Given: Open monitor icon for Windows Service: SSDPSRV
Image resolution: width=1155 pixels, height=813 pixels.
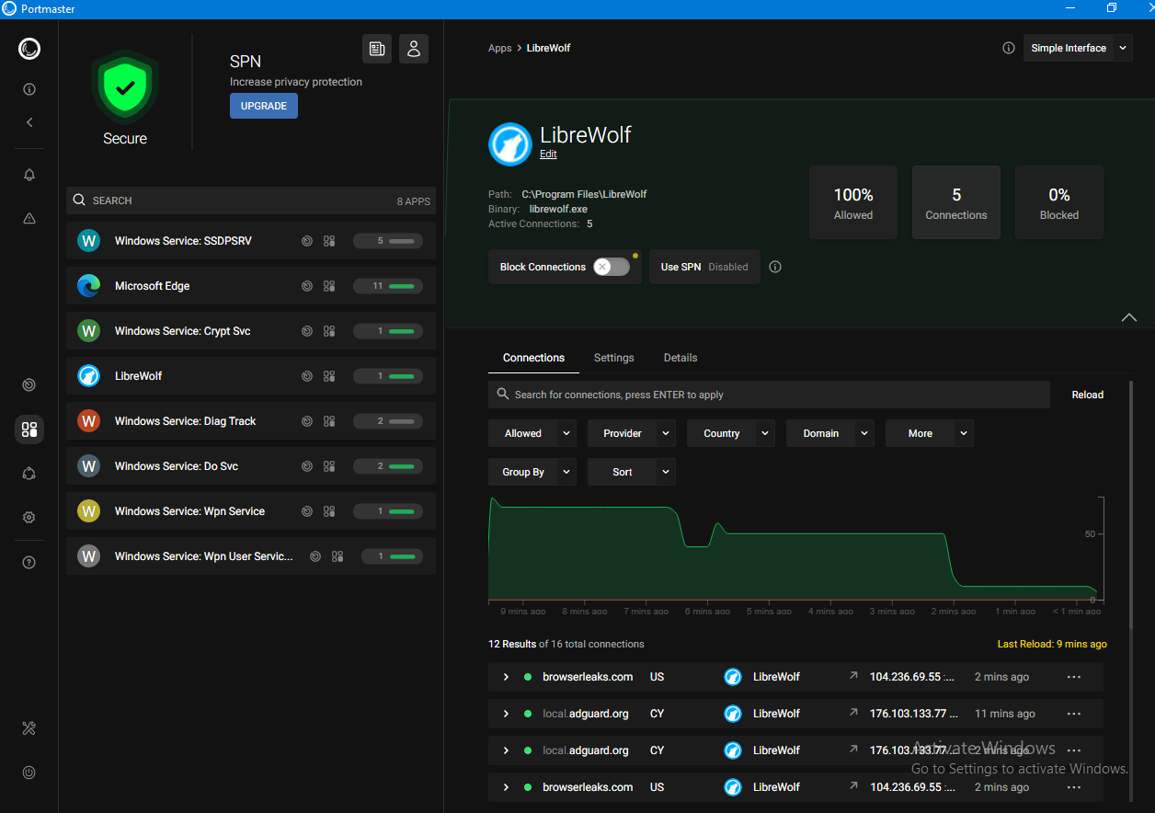Looking at the screenshot, I should point(307,241).
